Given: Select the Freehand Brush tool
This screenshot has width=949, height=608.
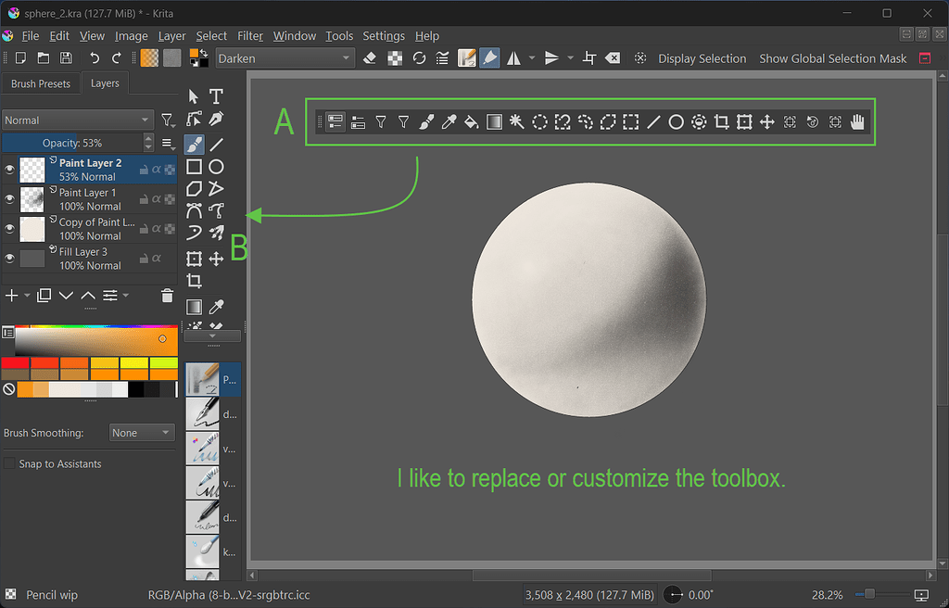Looking at the screenshot, I should coord(195,145).
